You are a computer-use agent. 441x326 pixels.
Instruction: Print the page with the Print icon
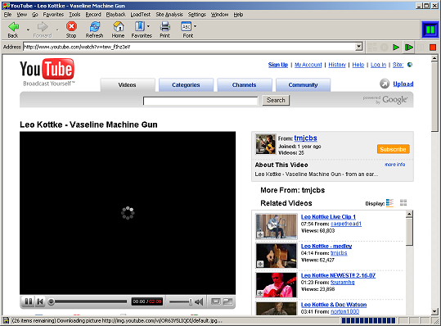(x=165, y=26)
